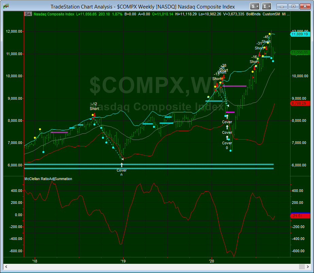
Task: Click the A=0.00 ask value
Action: pos(144,14)
